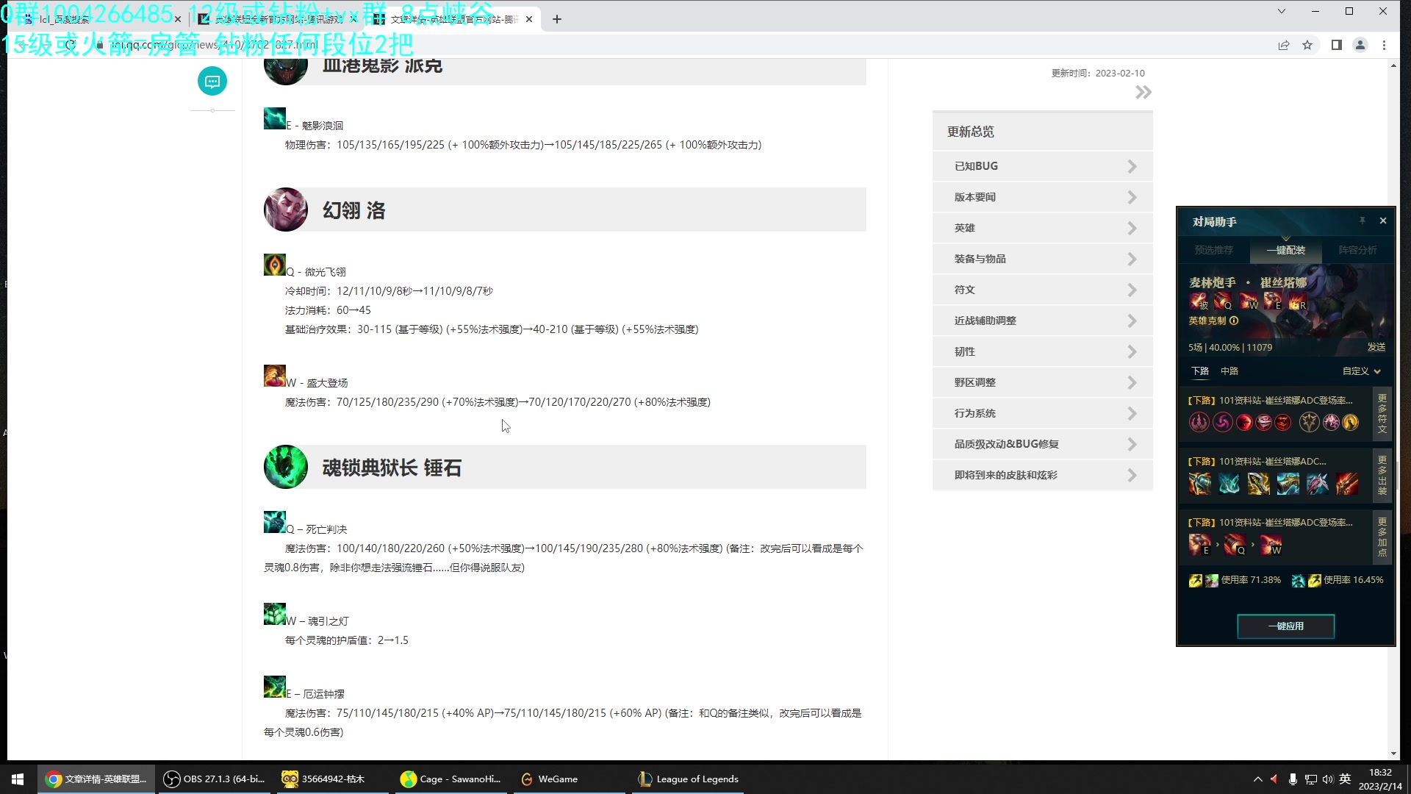The height and width of the screenshot is (794, 1411).
Task: Click last item icon in build row
Action: coord(1347,483)
